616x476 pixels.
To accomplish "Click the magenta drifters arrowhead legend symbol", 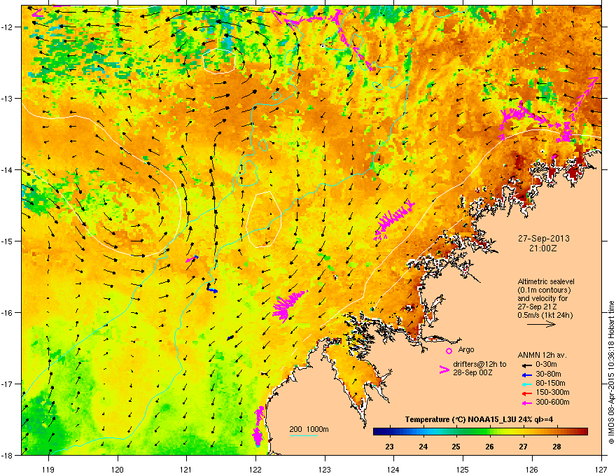I will (x=444, y=370).
